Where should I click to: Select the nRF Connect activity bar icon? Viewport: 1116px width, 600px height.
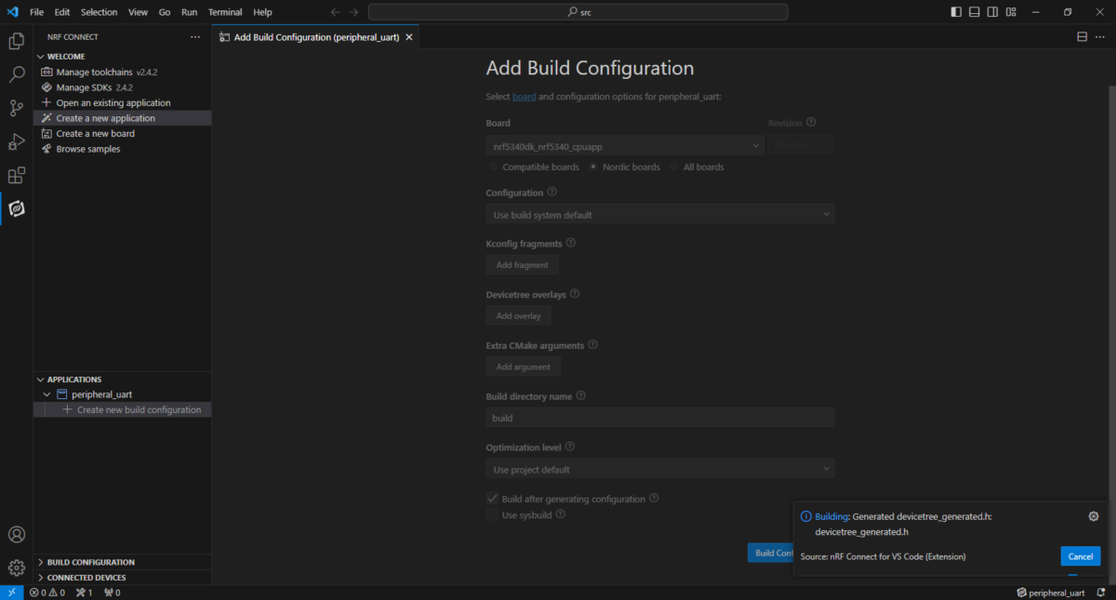coord(16,208)
